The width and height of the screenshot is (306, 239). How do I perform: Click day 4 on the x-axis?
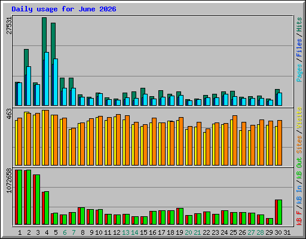pos(47,232)
